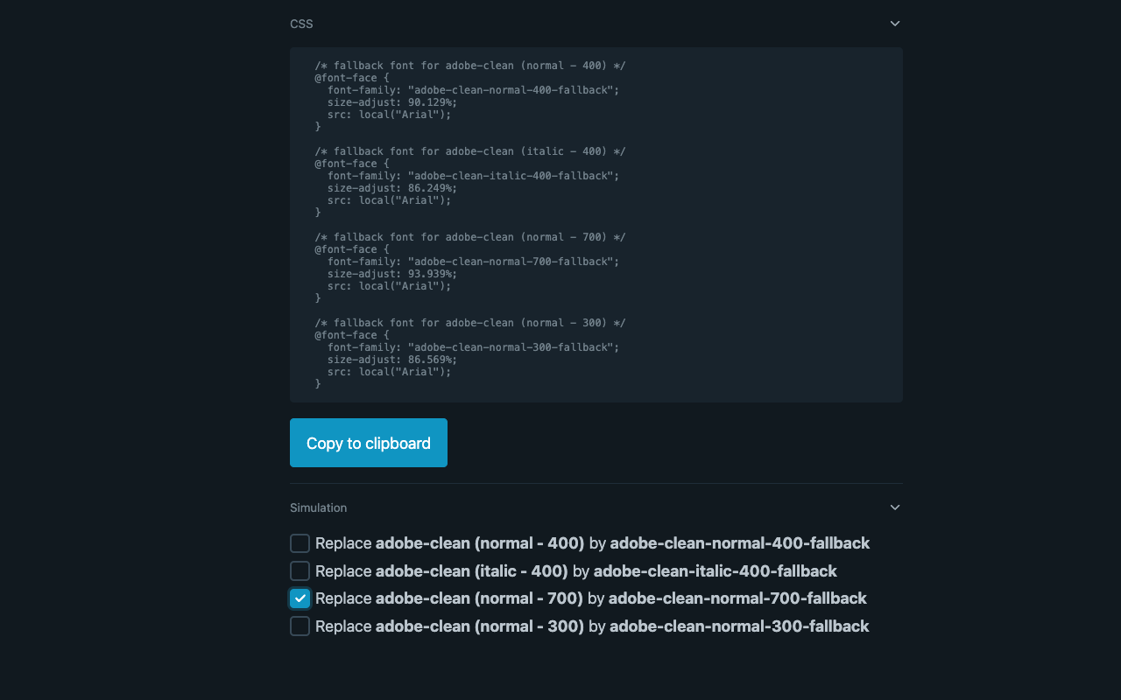Click the Simulation section title

point(318,507)
